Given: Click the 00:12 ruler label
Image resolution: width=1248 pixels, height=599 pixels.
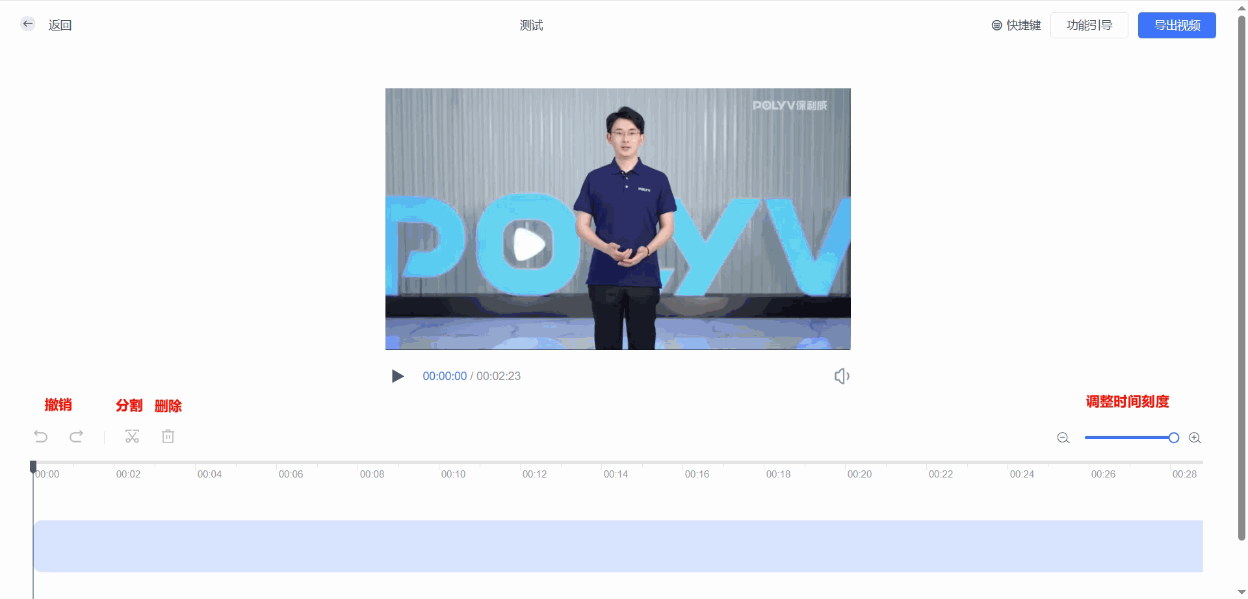Looking at the screenshot, I should (534, 474).
